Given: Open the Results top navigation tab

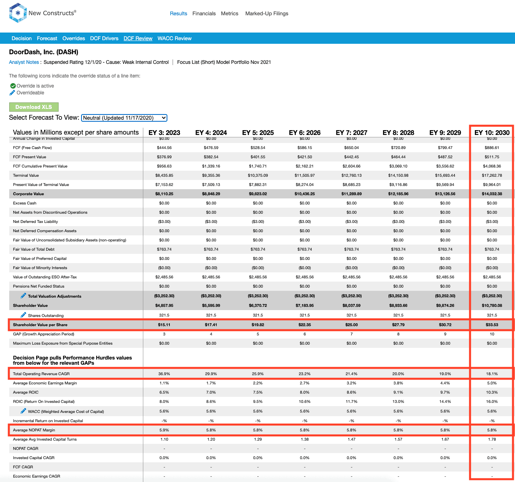Looking at the screenshot, I should 179,13.
